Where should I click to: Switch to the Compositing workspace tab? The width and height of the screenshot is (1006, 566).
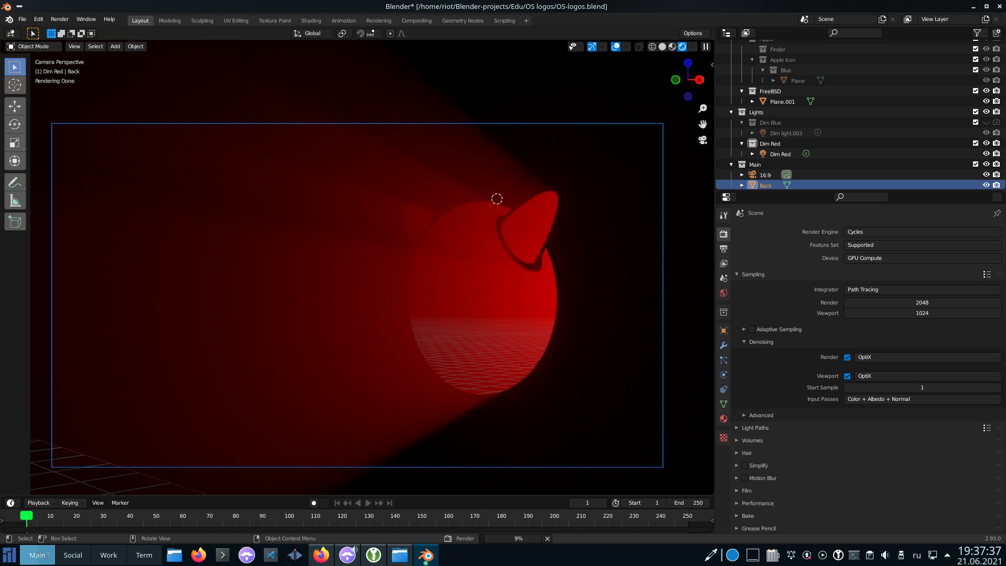417,21
